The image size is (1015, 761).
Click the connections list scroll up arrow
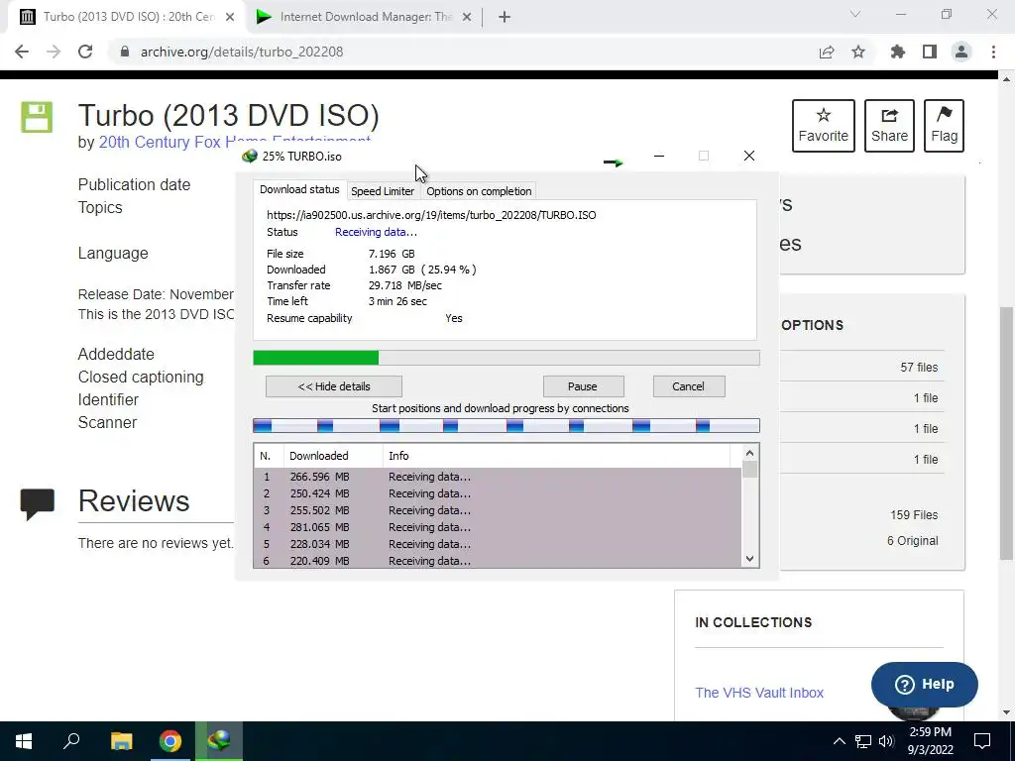click(x=749, y=453)
